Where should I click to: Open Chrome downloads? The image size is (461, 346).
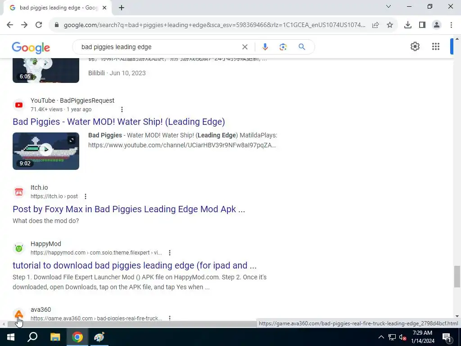click(x=408, y=25)
